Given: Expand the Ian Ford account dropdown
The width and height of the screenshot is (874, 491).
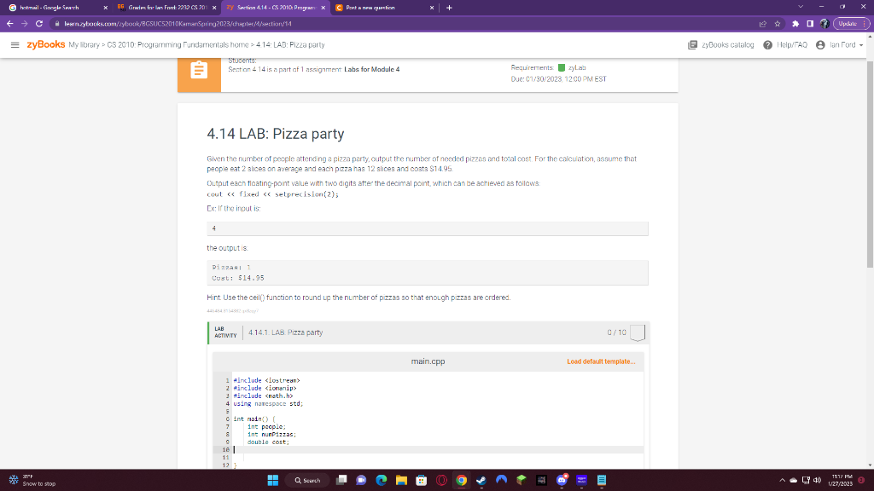Looking at the screenshot, I should click(846, 45).
